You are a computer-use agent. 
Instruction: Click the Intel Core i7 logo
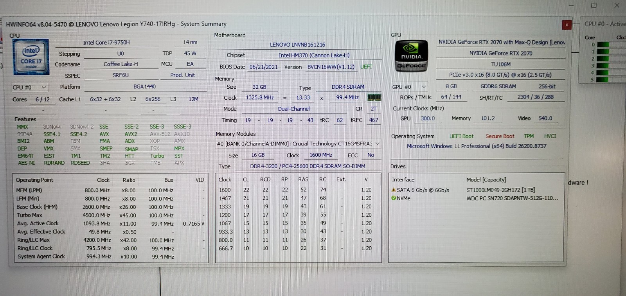click(x=31, y=57)
